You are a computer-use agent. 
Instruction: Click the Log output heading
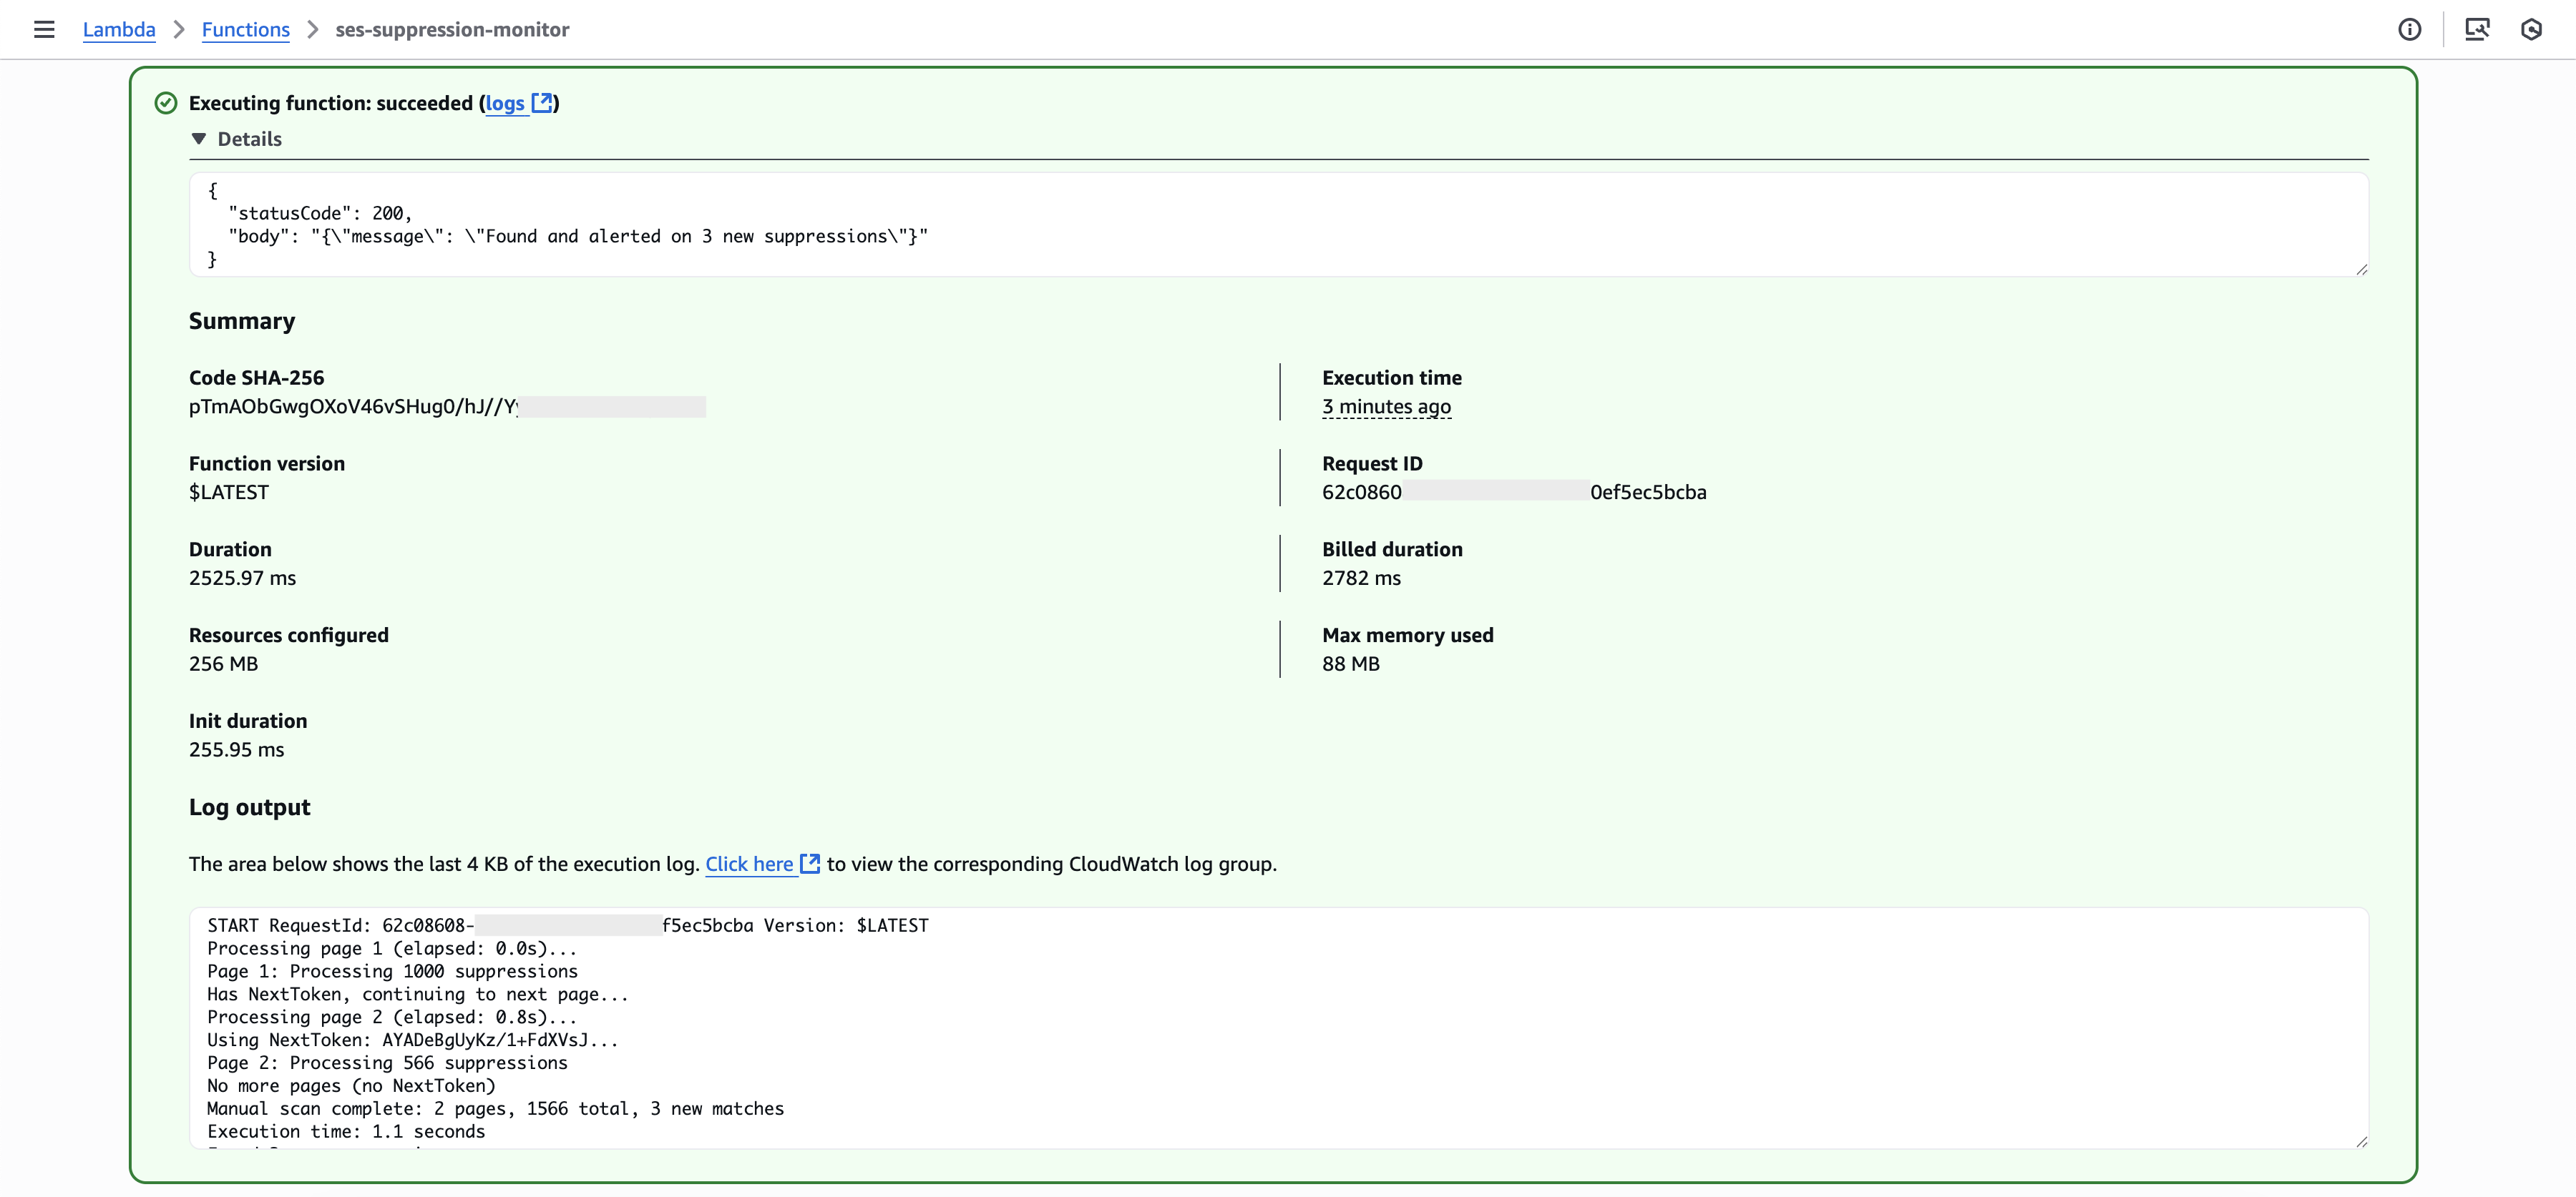tap(250, 807)
